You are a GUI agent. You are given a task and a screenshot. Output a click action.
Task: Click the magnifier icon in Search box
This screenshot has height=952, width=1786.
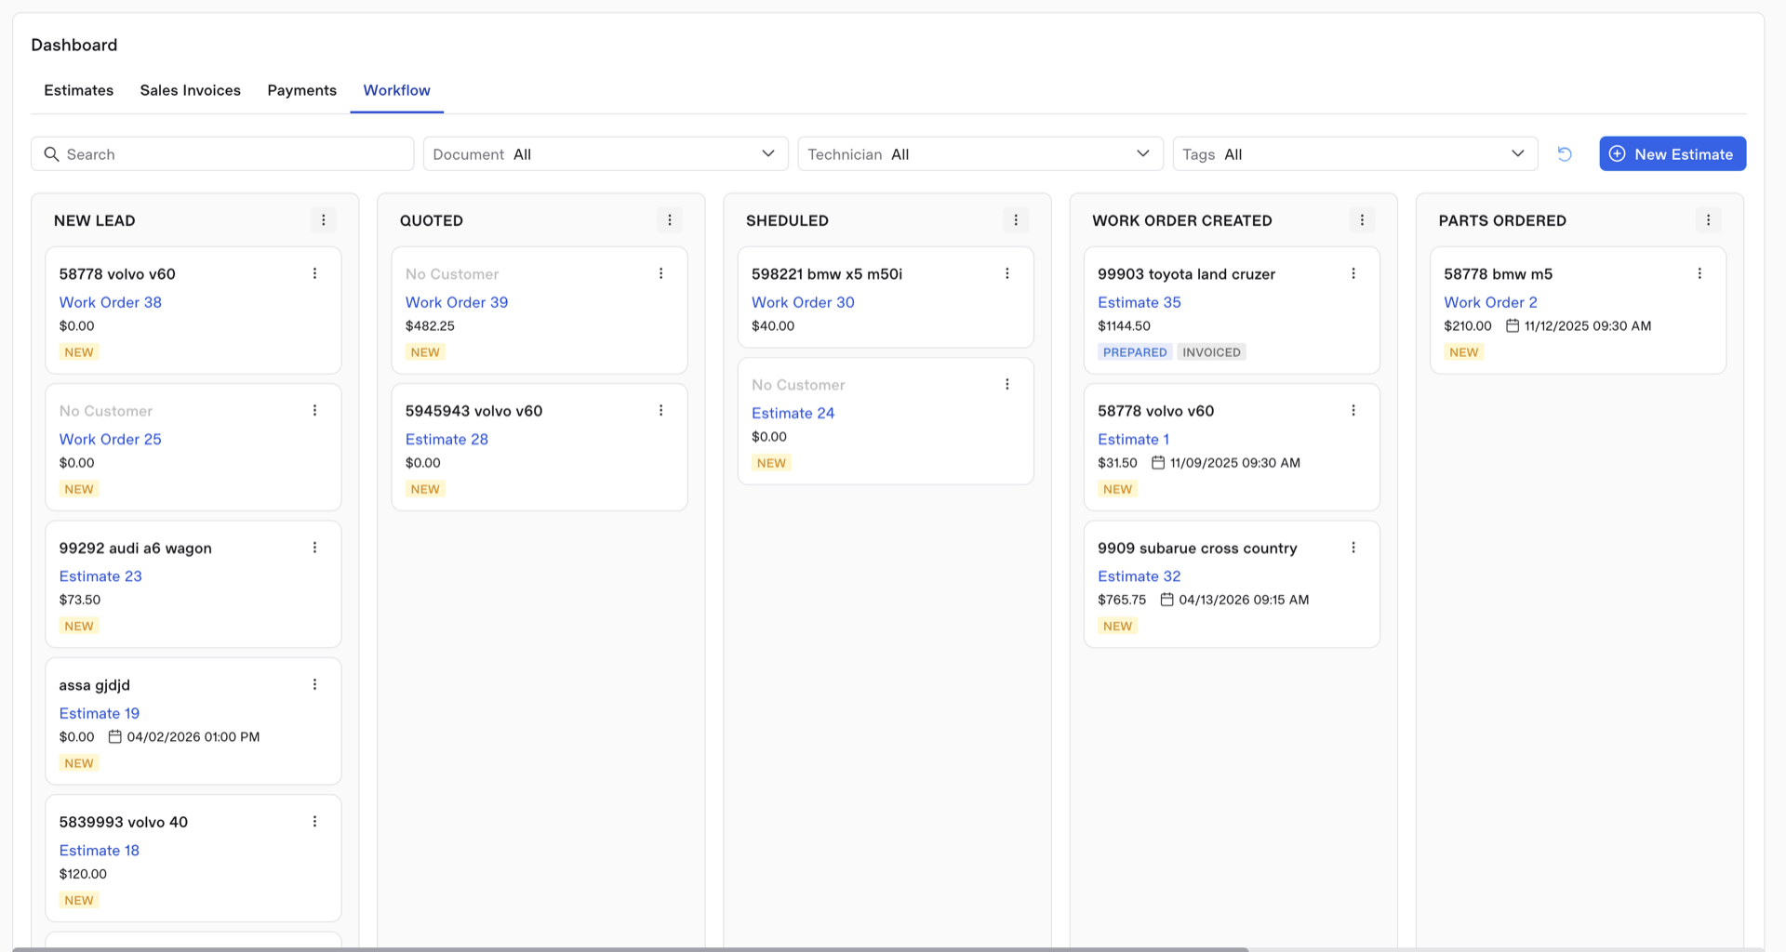tap(52, 154)
